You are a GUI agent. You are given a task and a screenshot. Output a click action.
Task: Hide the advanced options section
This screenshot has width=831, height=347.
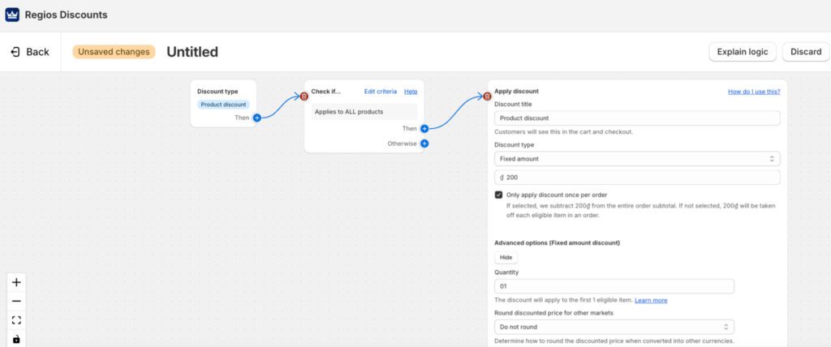(506, 257)
